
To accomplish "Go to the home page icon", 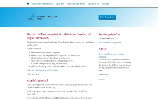I will pyautogui.click(x=28, y=4).
